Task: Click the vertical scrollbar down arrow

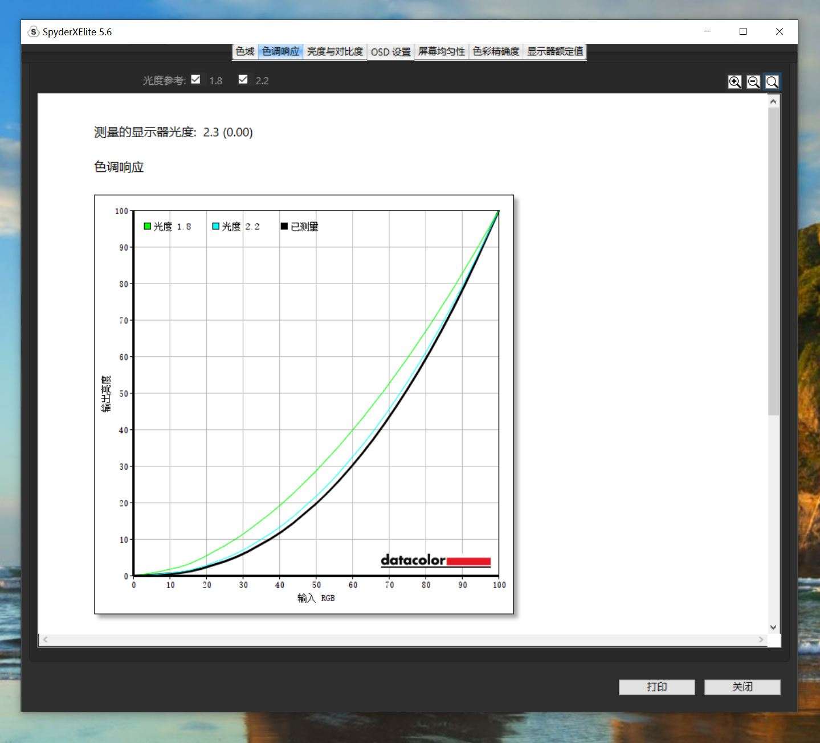Action: tap(773, 627)
